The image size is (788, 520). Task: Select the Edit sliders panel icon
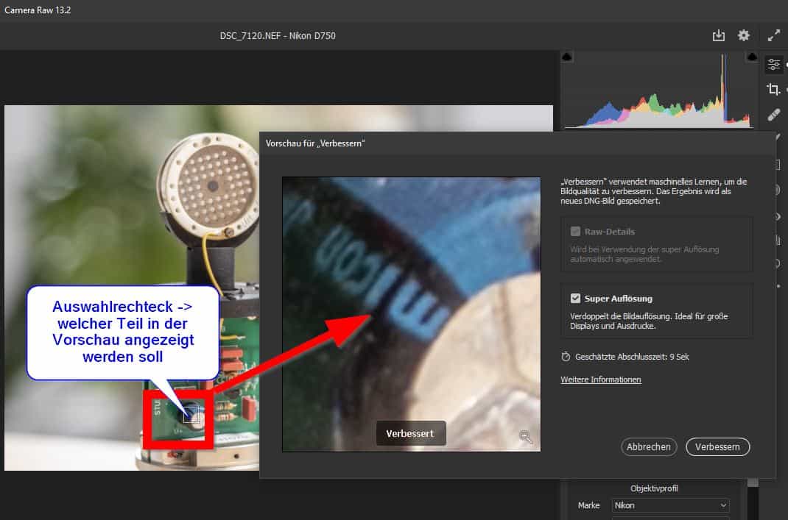point(773,65)
